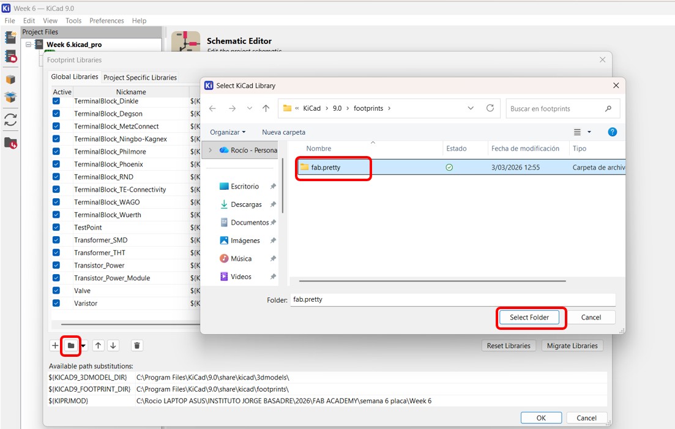Open the chevron after footprints in path

coord(389,108)
